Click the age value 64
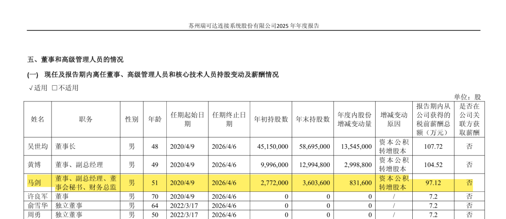Viewport: 506px width, 219px height. pyautogui.click(x=155, y=205)
